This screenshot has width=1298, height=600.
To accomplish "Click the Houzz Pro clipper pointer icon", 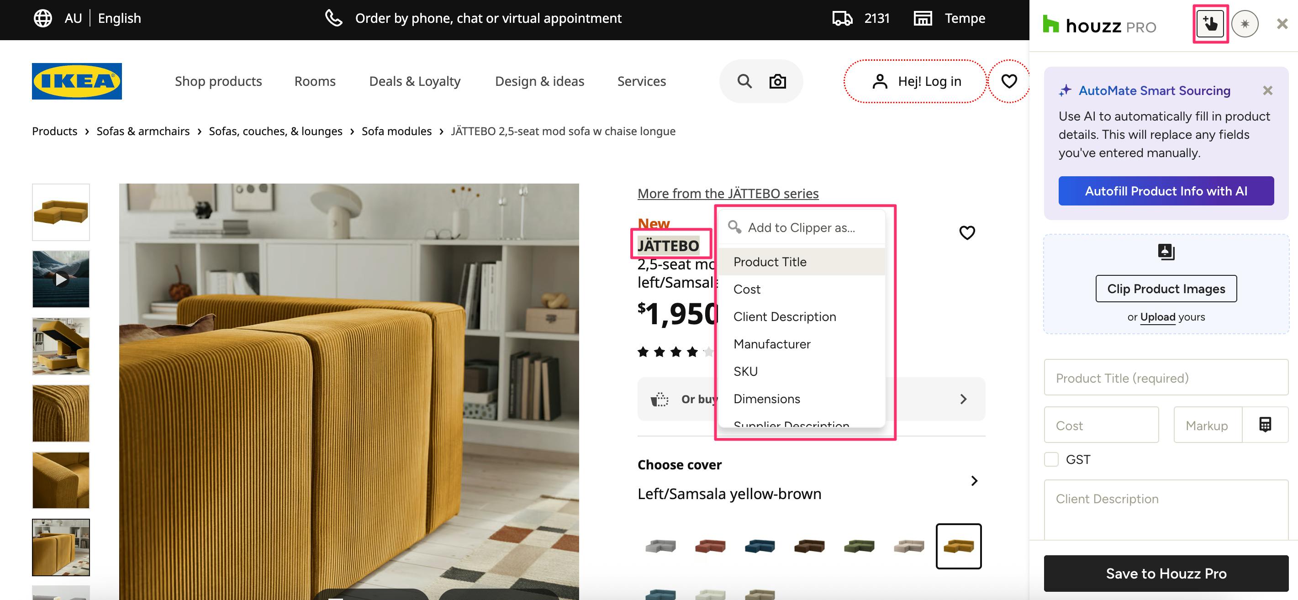I will pyautogui.click(x=1210, y=24).
